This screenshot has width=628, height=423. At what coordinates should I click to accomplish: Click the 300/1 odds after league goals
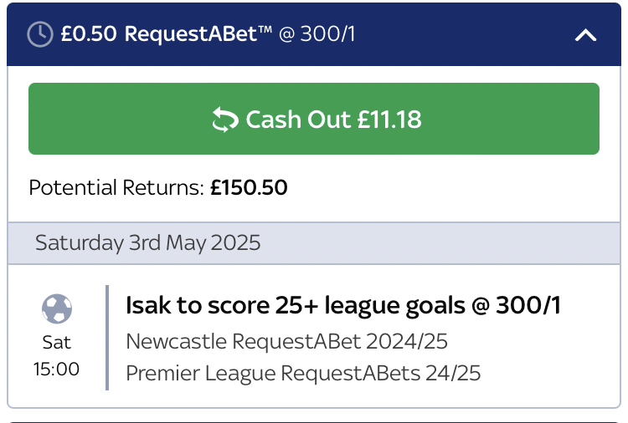528,306
